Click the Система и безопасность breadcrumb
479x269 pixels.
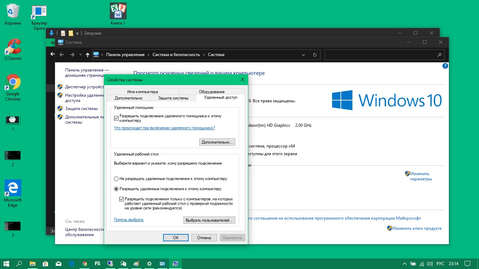(x=176, y=55)
